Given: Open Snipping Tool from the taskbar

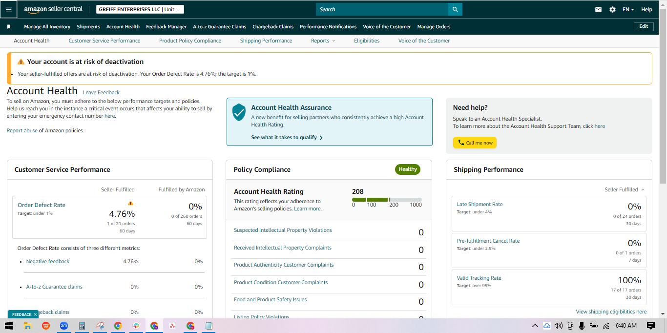Looking at the screenshot, I should pyautogui.click(x=100, y=326).
